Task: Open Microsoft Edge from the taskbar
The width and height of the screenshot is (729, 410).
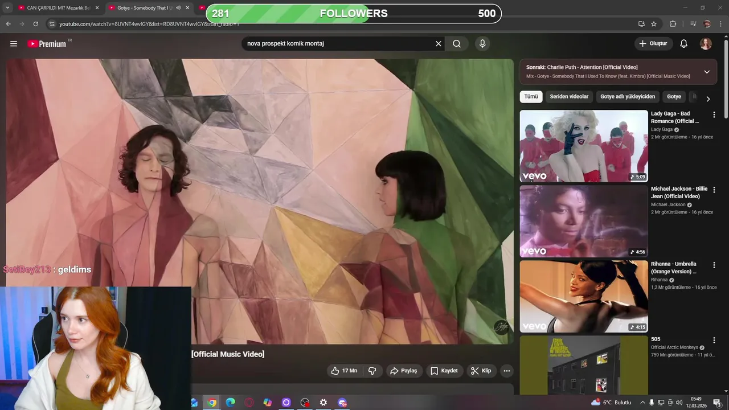Action: point(230,403)
